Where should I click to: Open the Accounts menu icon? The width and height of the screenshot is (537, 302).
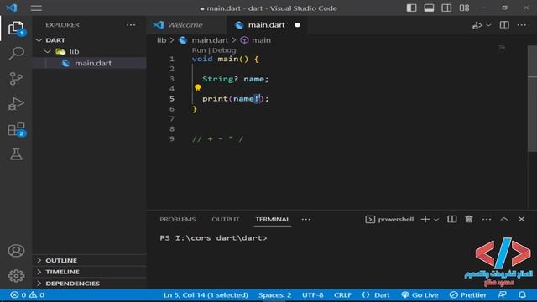[x=16, y=251]
